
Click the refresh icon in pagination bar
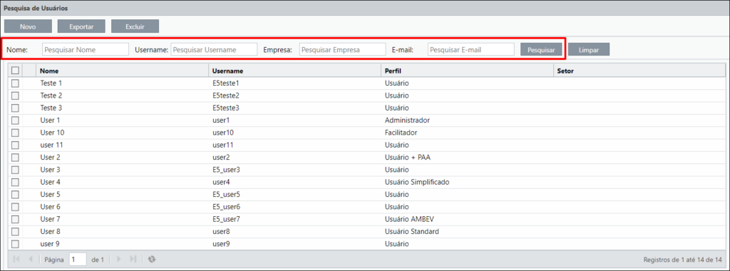coord(151,260)
